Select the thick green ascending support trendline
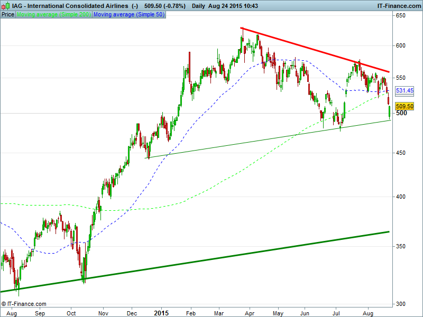 pos(212,258)
